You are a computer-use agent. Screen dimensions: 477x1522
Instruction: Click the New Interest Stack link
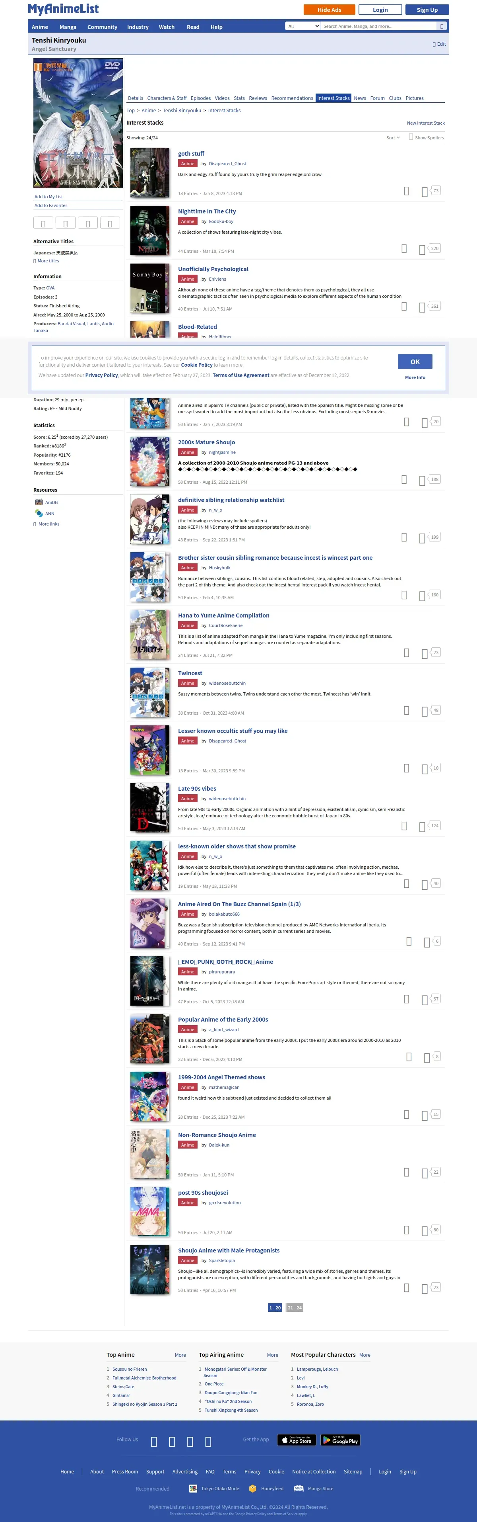point(426,123)
